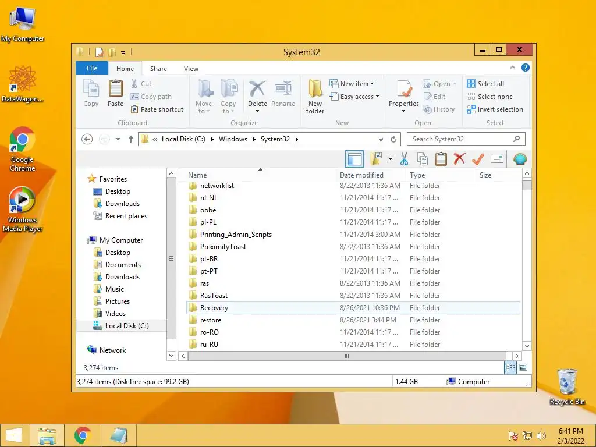Click the Windows Start button
Image resolution: width=596 pixels, height=447 pixels.
coord(14,435)
